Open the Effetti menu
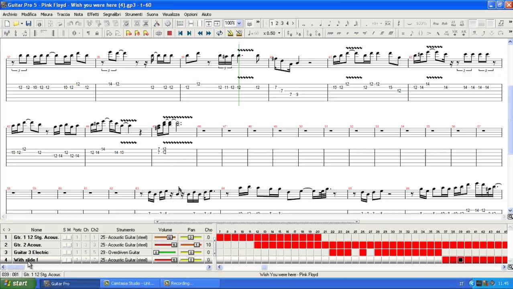The width and height of the screenshot is (513, 289). click(93, 14)
